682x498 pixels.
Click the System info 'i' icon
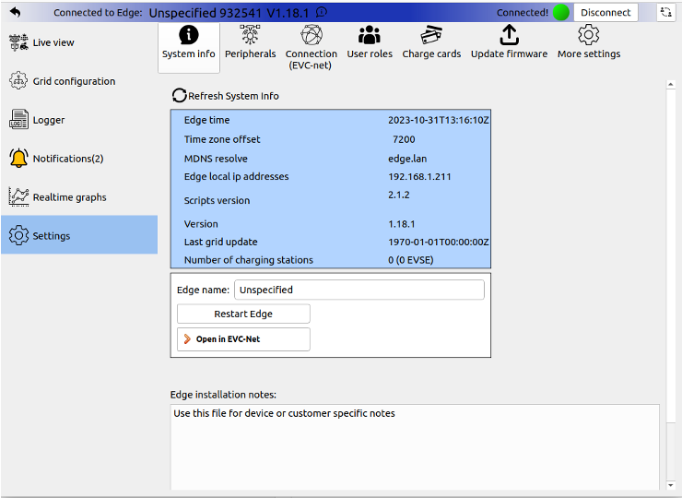click(189, 35)
